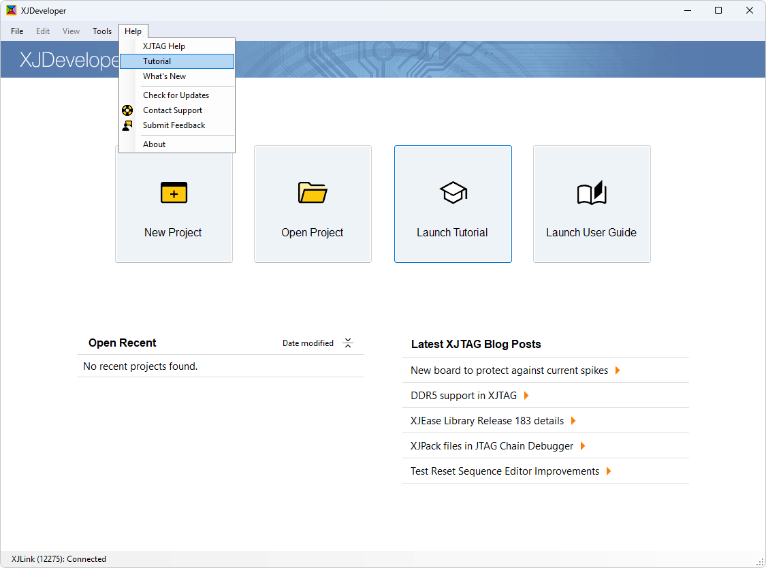Click the Submit Feedback person icon
Viewport: 766px width, 568px height.
tap(127, 125)
